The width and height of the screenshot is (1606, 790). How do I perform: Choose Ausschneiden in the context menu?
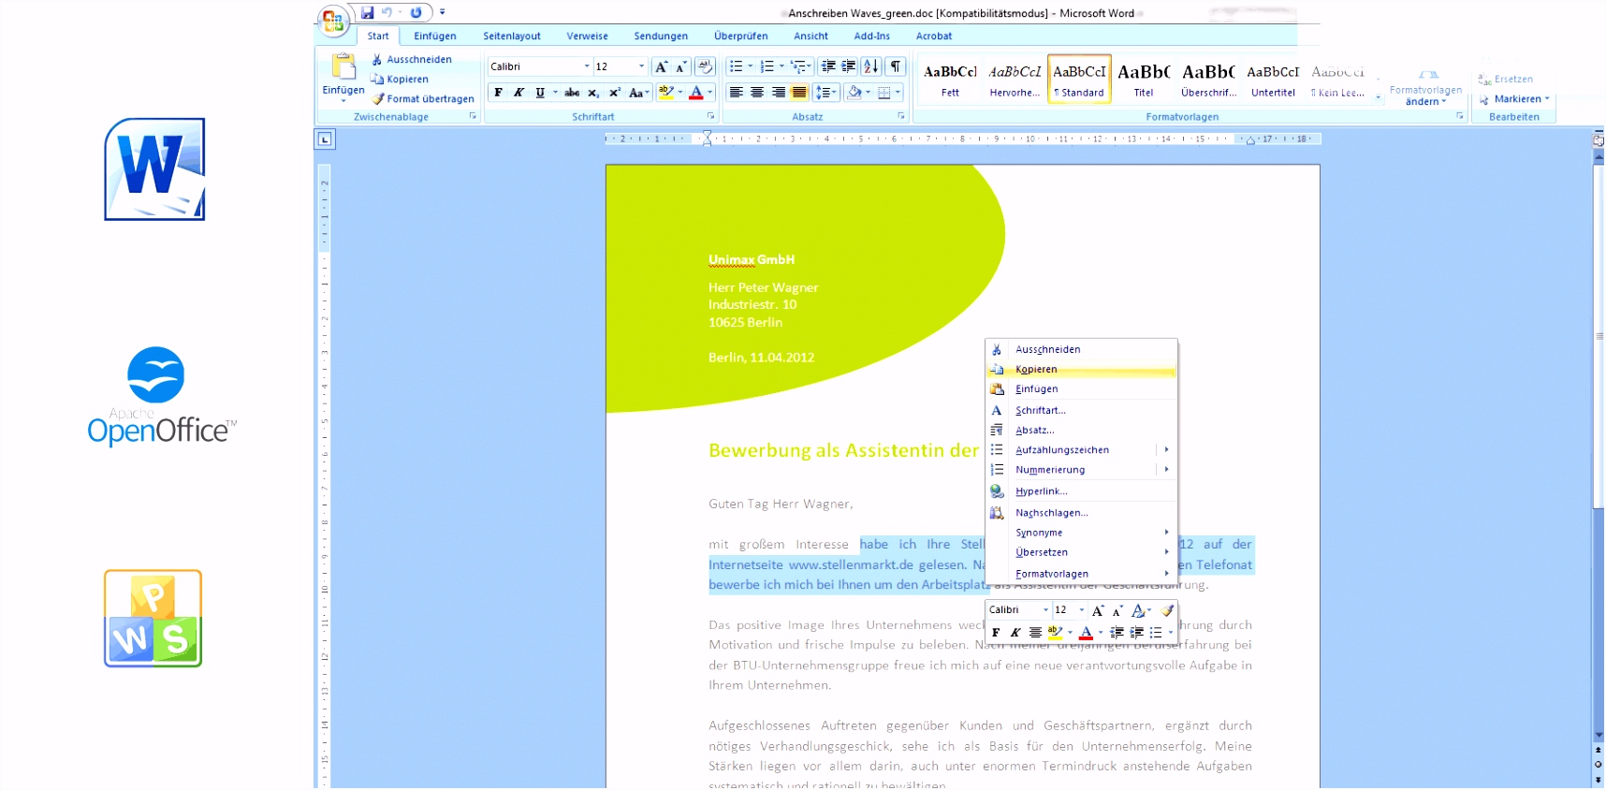(1081, 349)
